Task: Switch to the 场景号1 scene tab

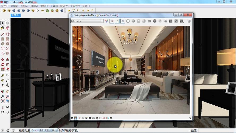Action: click(x=16, y=15)
